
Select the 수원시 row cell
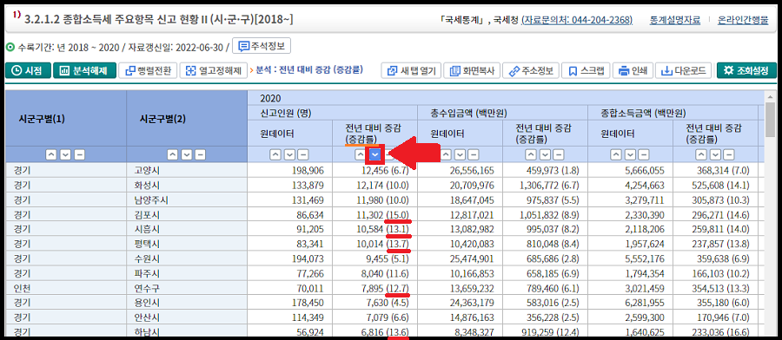pos(187,258)
